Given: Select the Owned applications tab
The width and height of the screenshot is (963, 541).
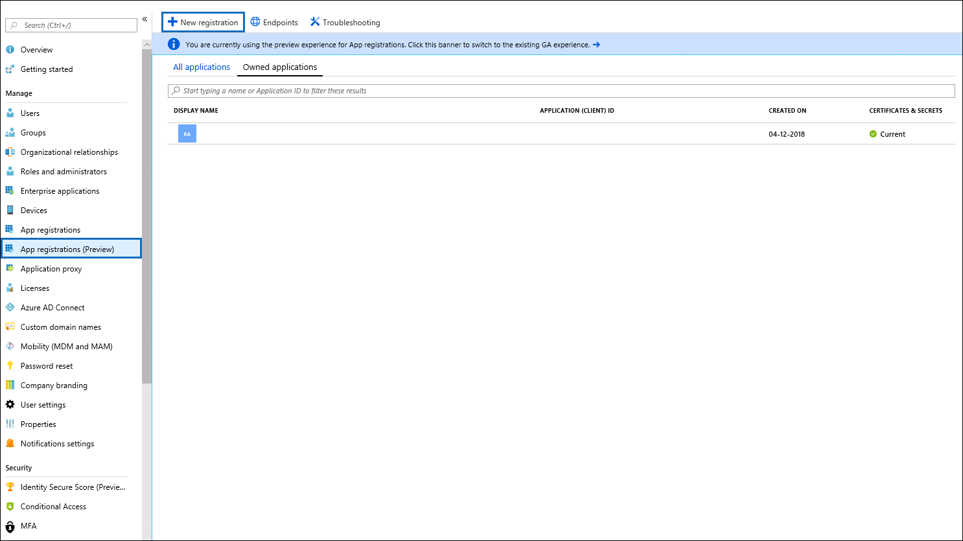Looking at the screenshot, I should [x=279, y=67].
